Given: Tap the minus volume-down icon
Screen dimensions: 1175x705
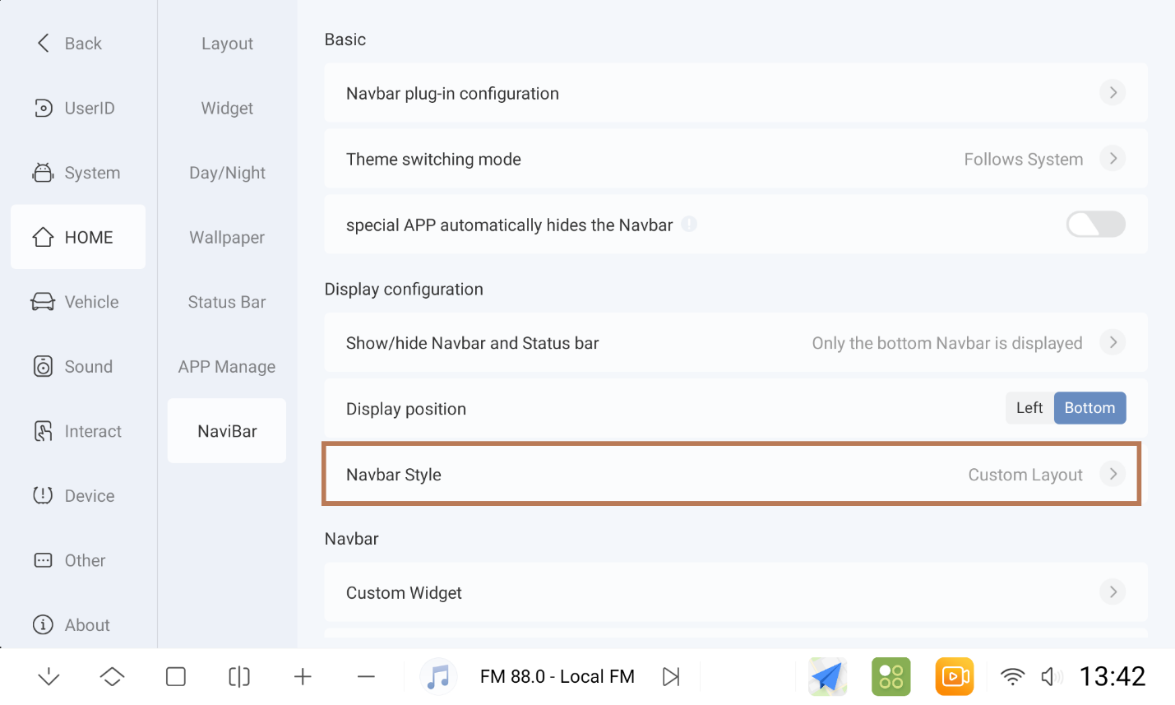Looking at the screenshot, I should tap(366, 676).
